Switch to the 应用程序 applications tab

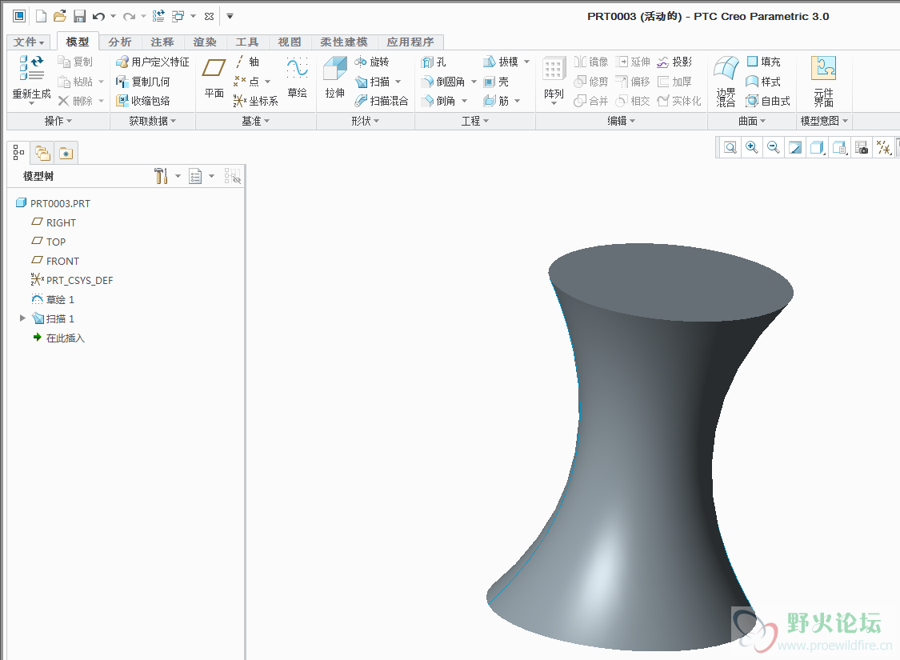[410, 42]
